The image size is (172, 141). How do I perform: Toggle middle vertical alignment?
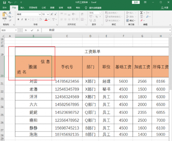coord(65,14)
